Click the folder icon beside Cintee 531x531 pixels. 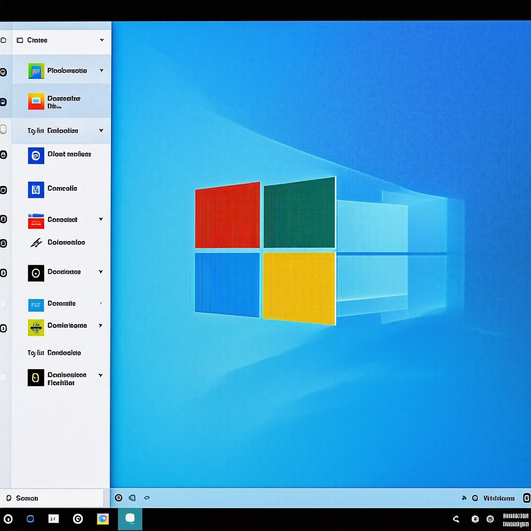pyautogui.click(x=20, y=40)
